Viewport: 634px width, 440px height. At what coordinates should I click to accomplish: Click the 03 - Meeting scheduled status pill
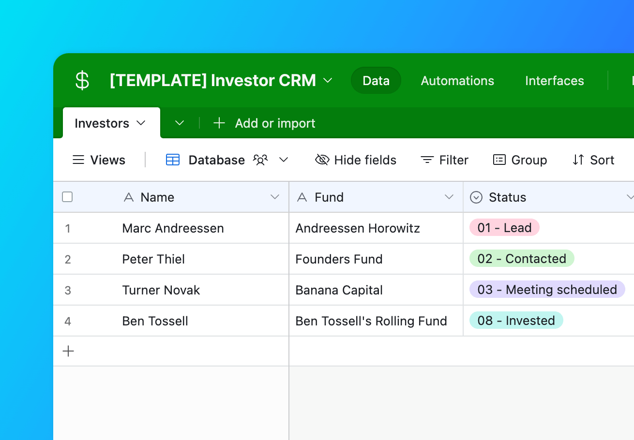[547, 290]
